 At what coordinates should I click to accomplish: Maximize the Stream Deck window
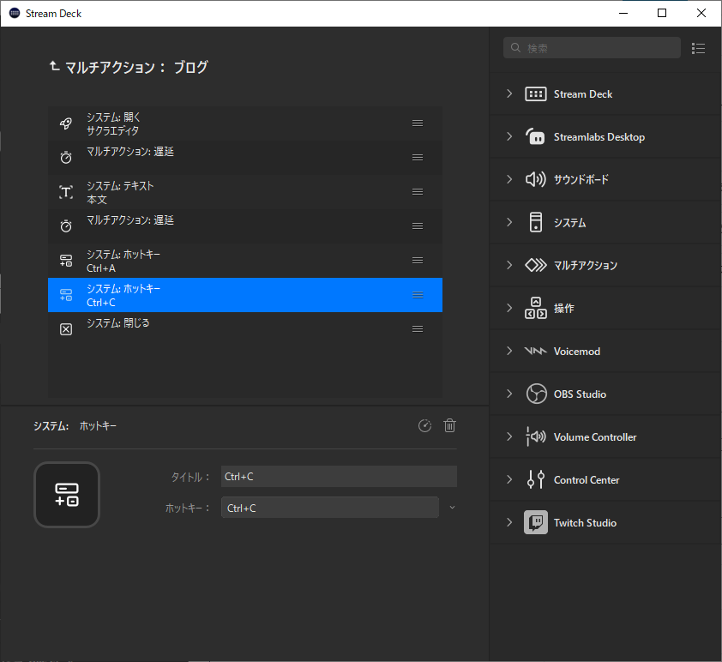(662, 13)
